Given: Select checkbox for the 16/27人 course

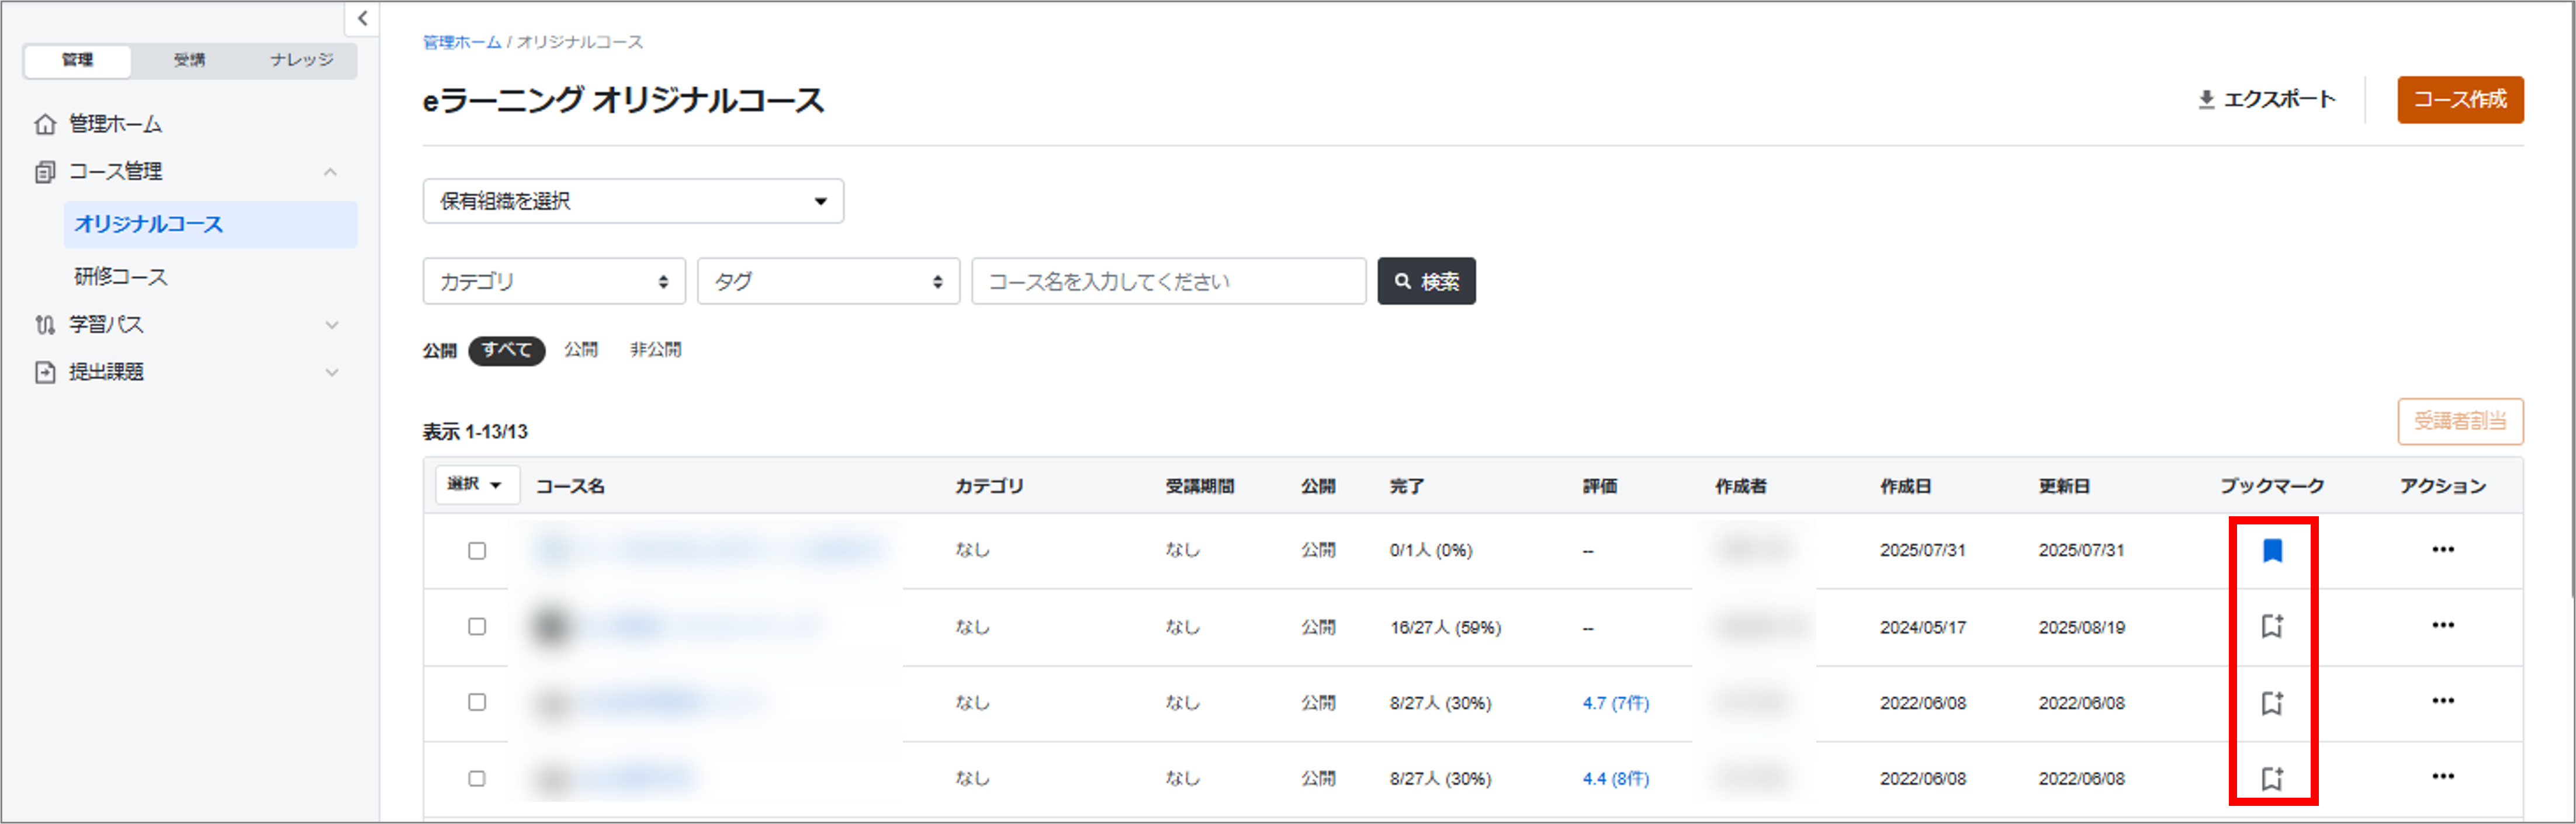Looking at the screenshot, I should [x=477, y=626].
